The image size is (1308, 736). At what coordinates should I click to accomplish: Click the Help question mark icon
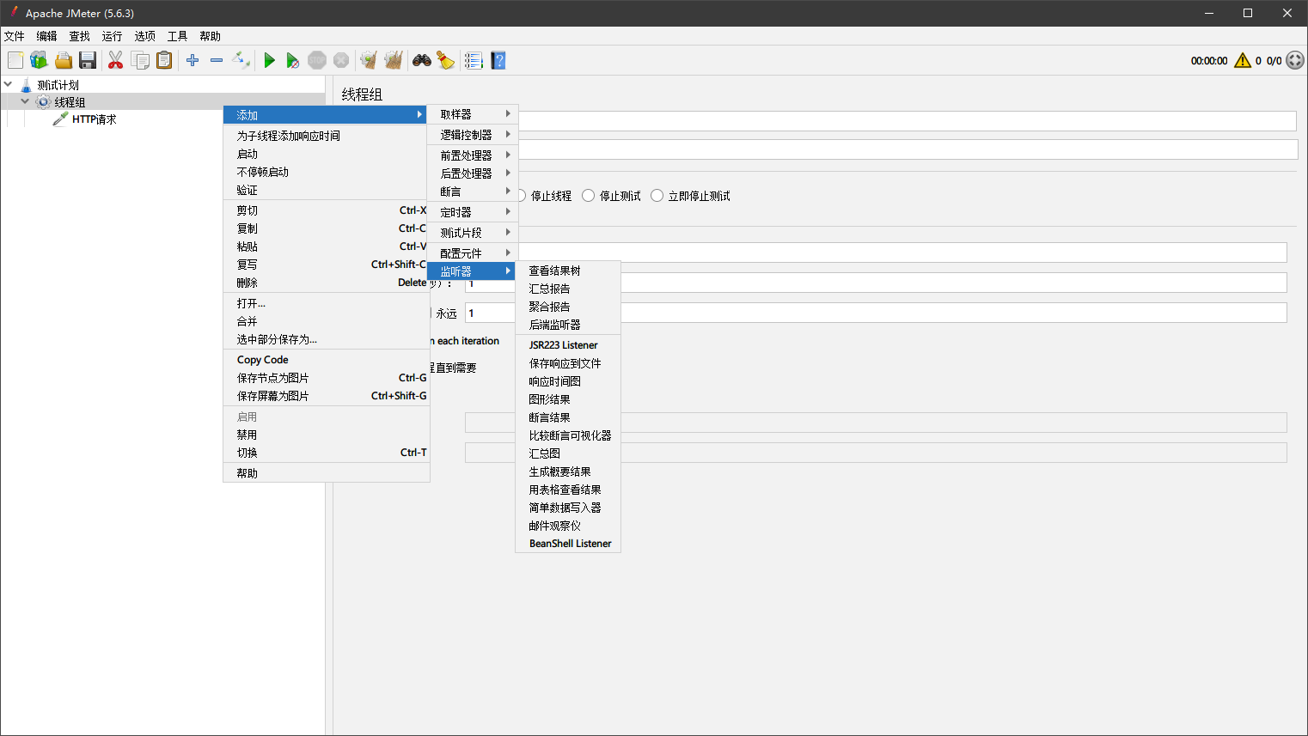(x=498, y=60)
